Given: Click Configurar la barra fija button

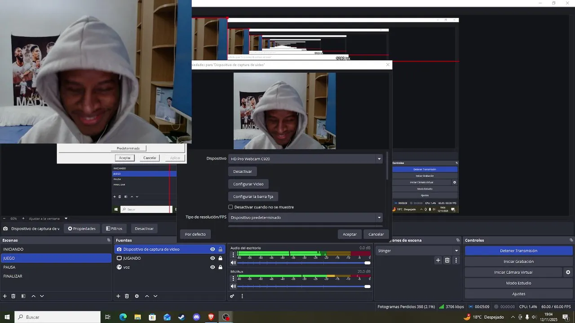Looking at the screenshot, I should pos(253,196).
